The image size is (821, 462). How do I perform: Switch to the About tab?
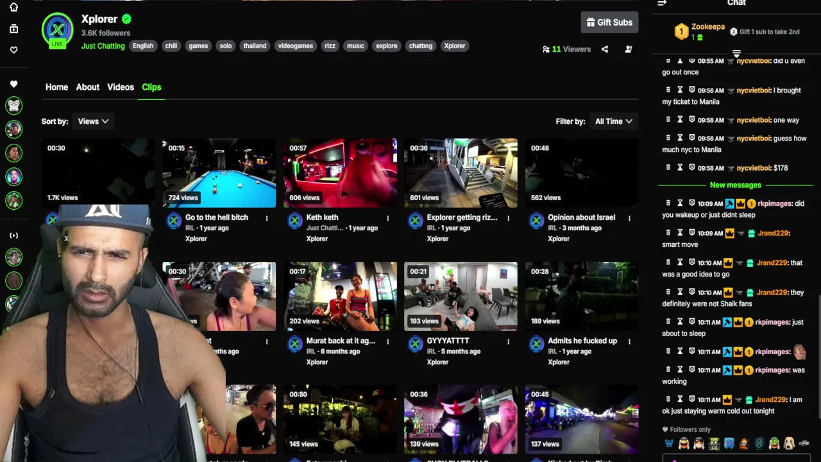tap(88, 87)
